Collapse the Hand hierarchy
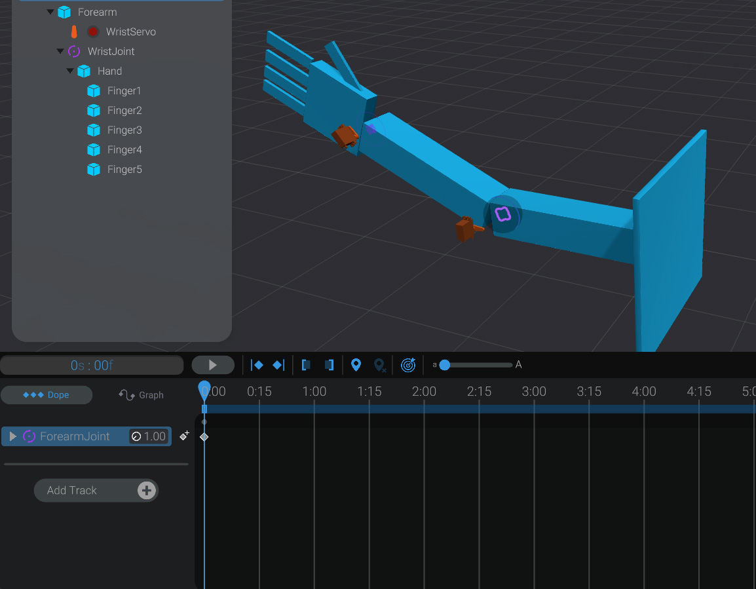The height and width of the screenshot is (589, 756). (x=70, y=71)
